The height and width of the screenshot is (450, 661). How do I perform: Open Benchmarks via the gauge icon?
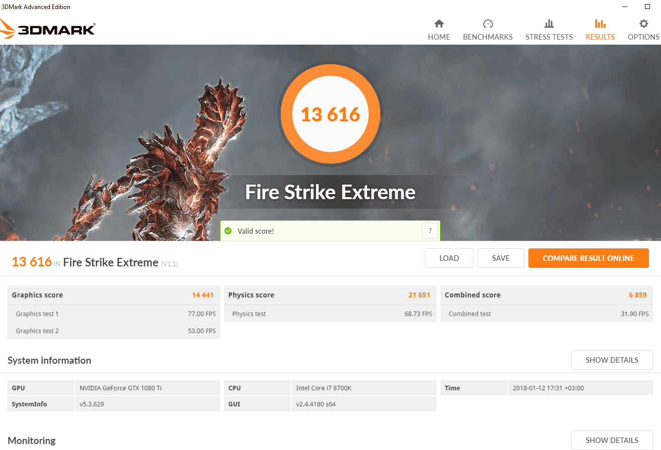(x=488, y=24)
